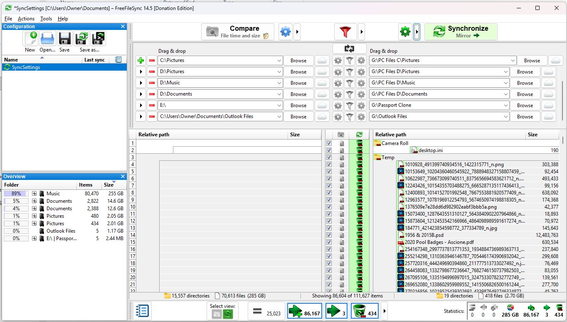Swap sides using the arrows icon
The image size is (567, 322).
[x=350, y=48]
